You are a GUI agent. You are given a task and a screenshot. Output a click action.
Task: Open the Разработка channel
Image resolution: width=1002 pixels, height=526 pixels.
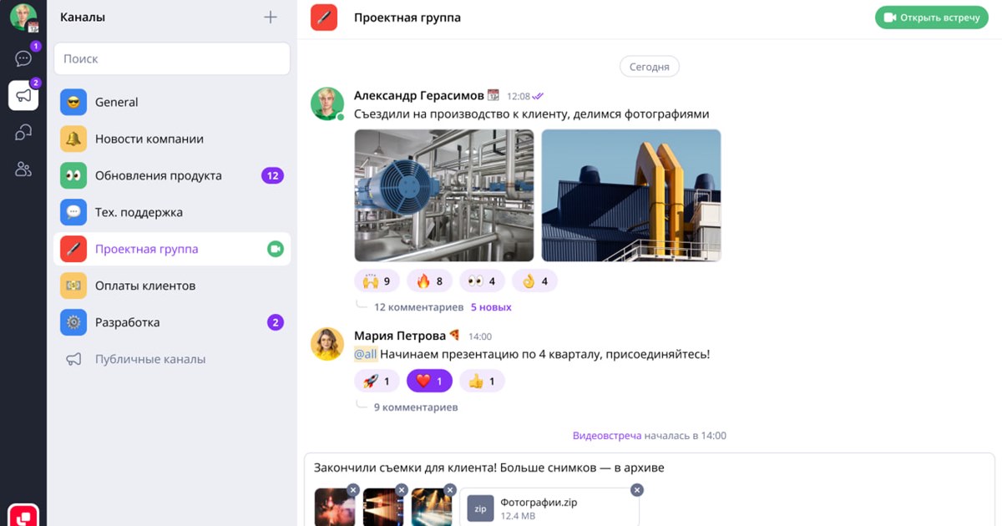(x=128, y=322)
